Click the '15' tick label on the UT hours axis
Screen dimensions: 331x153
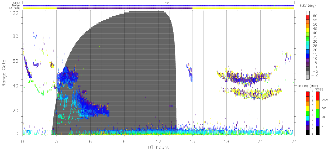(x=192, y=141)
